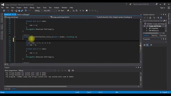Image resolution: width=171 pixels, height=96 pixels.
Task: Open the Server Explorer side tab
Action: pyautogui.click(x=2, y=18)
